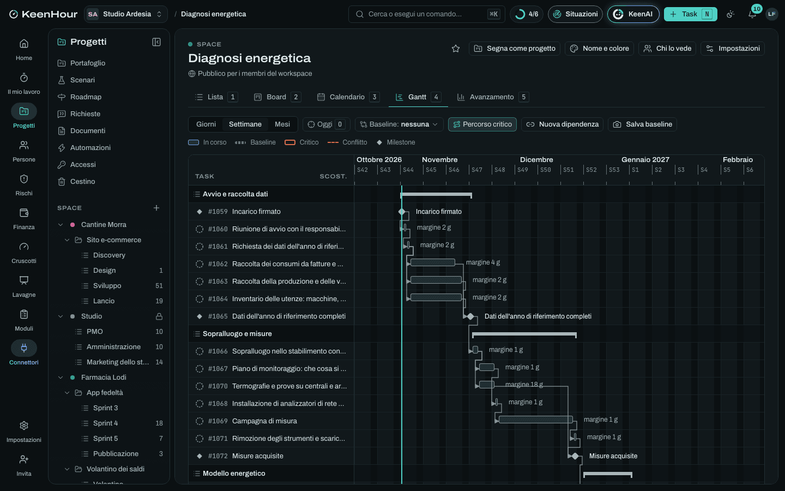Image resolution: width=785 pixels, height=491 pixels.
Task: Add a new space with plus icon
Action: 156,208
